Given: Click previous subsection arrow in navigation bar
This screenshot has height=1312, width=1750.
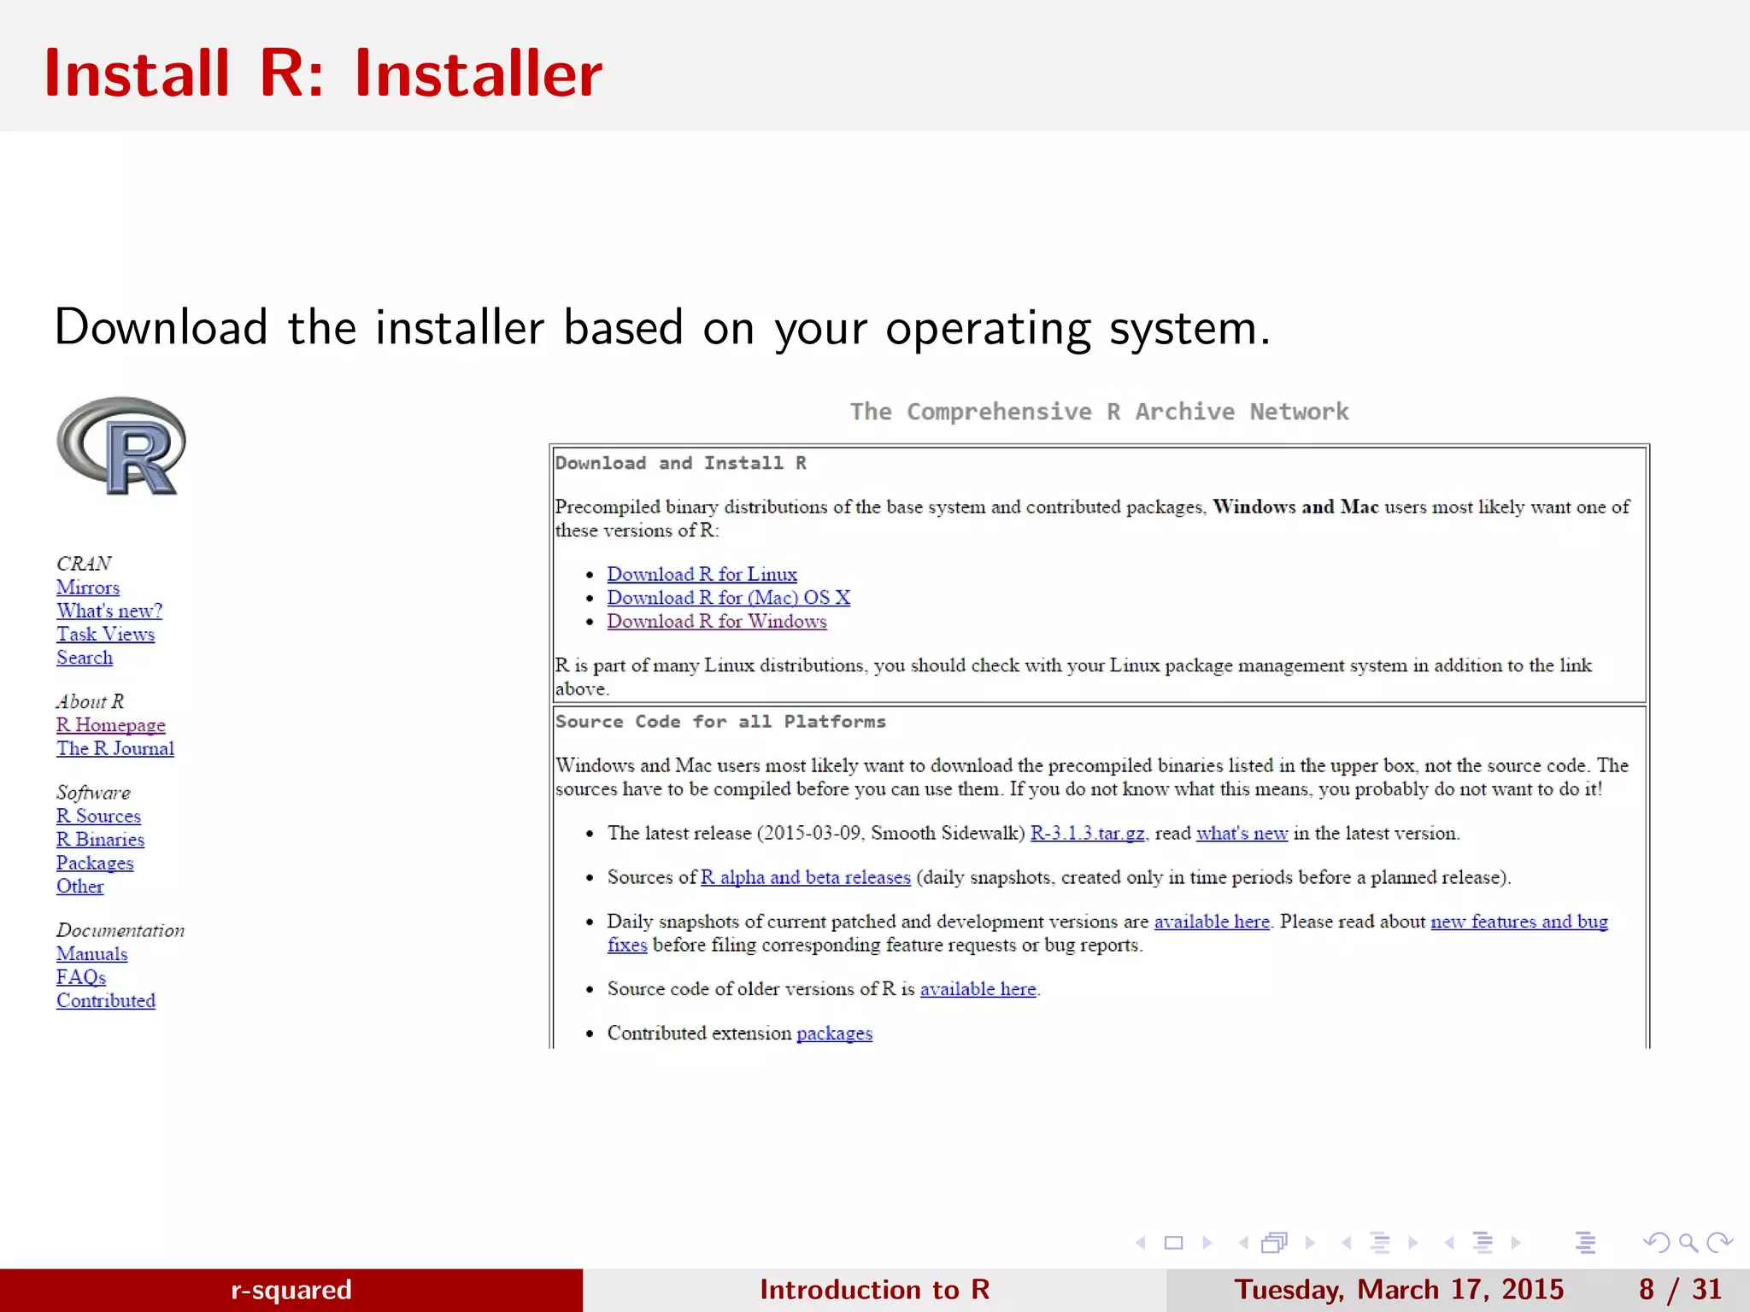Looking at the screenshot, I should point(1346,1243).
